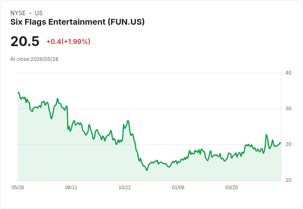The width and height of the screenshot is (303, 209).
Task: Click the line's final endpoint at the right edge
Action: 280,143
